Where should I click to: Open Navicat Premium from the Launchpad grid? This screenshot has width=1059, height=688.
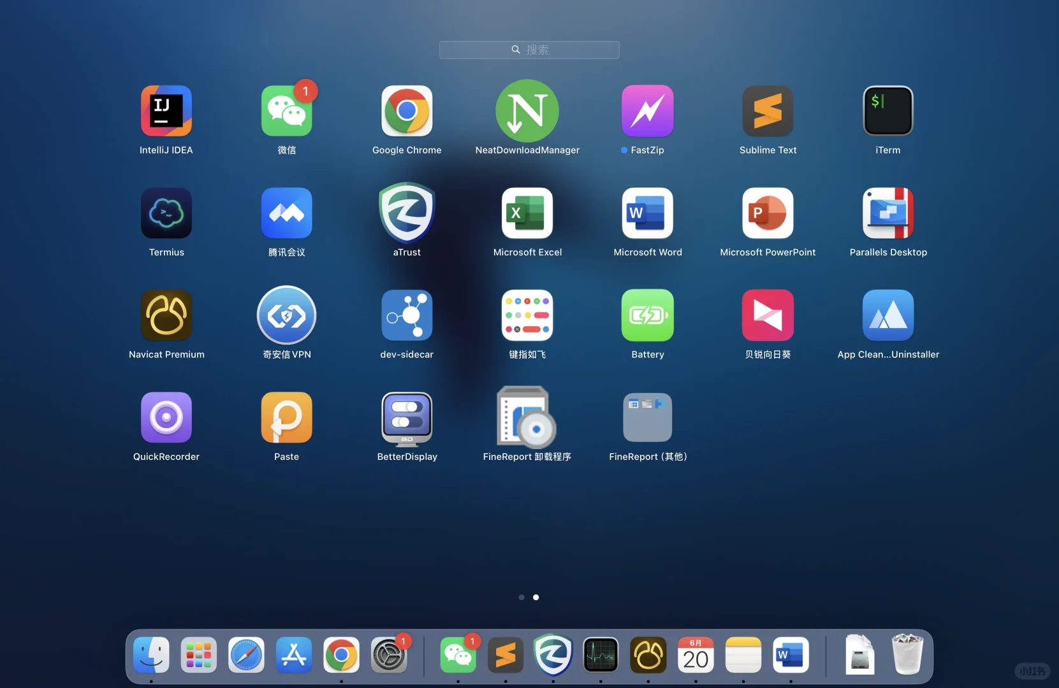coord(166,315)
